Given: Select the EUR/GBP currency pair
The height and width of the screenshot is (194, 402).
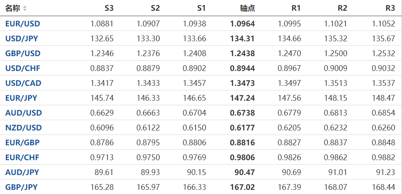Looking at the screenshot, I should click(23, 142).
